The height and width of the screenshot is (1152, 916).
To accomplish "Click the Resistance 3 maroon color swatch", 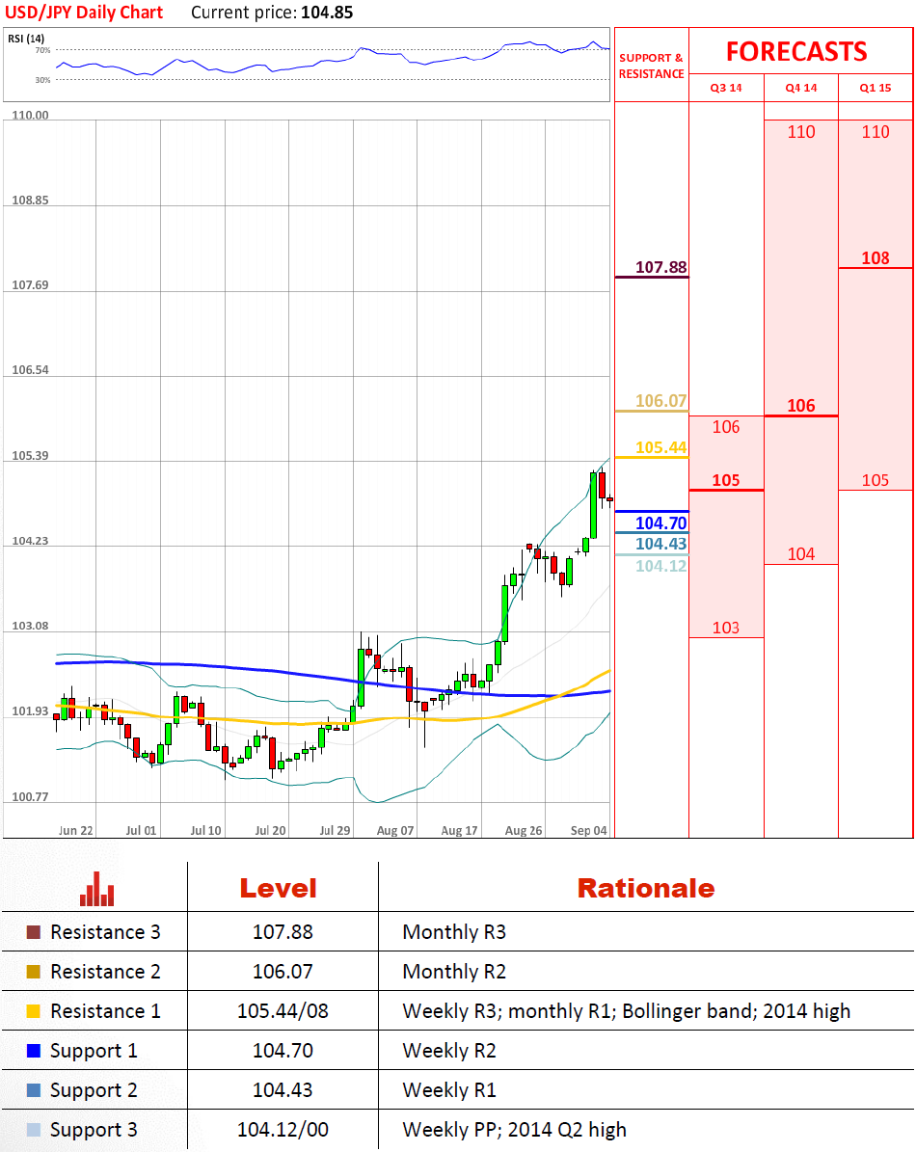I will coord(33,932).
